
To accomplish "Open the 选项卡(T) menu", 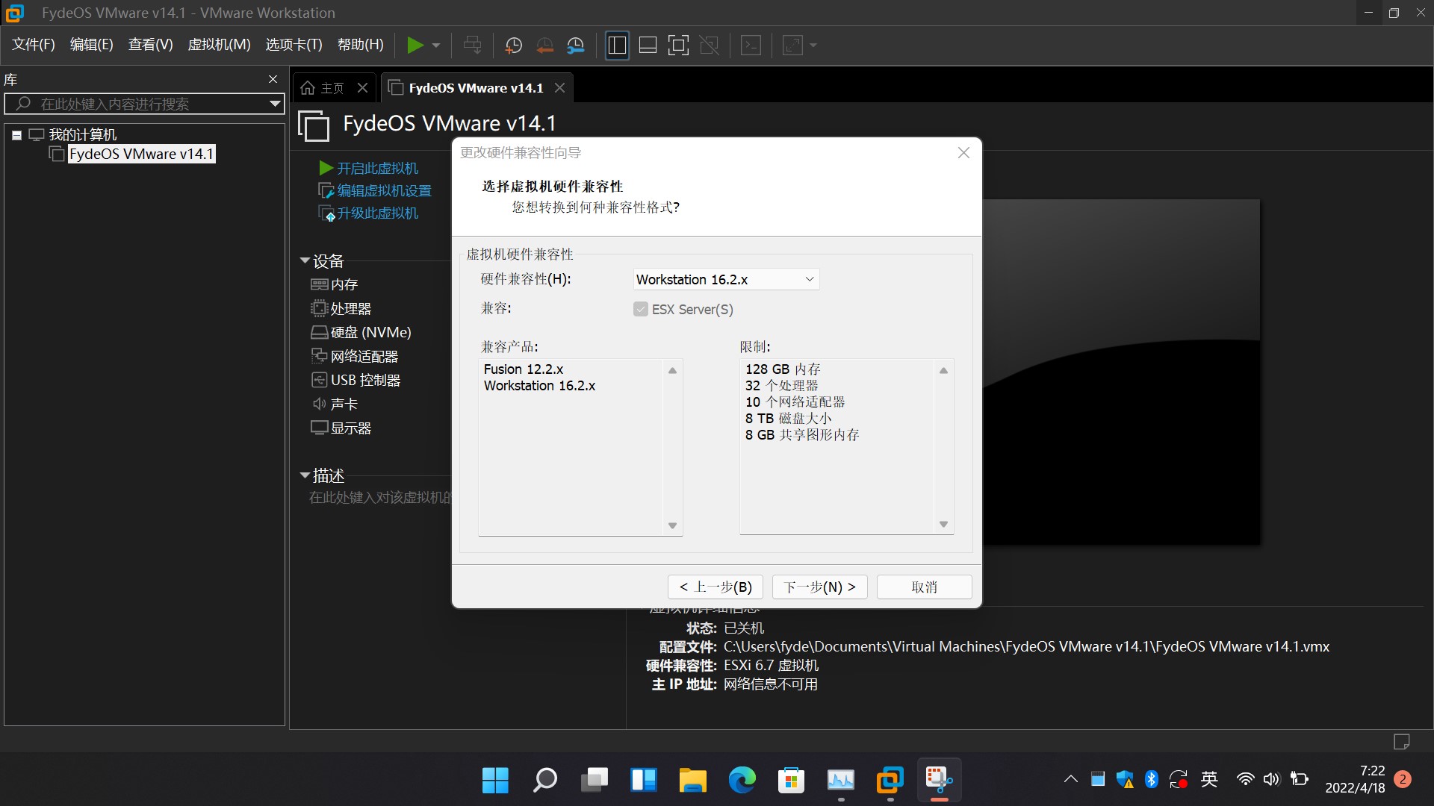I will click(x=294, y=45).
